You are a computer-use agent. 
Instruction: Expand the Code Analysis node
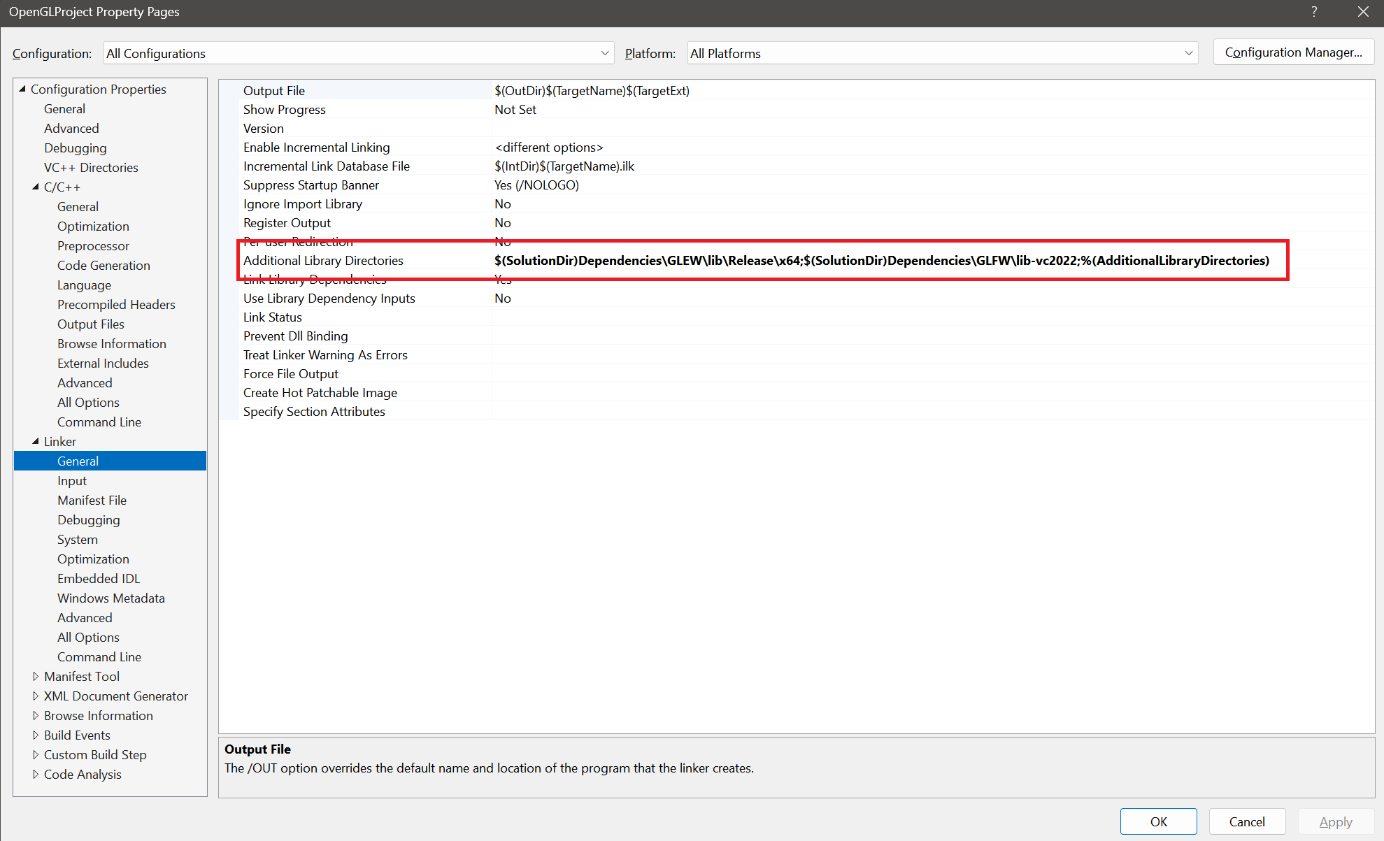pyautogui.click(x=36, y=774)
